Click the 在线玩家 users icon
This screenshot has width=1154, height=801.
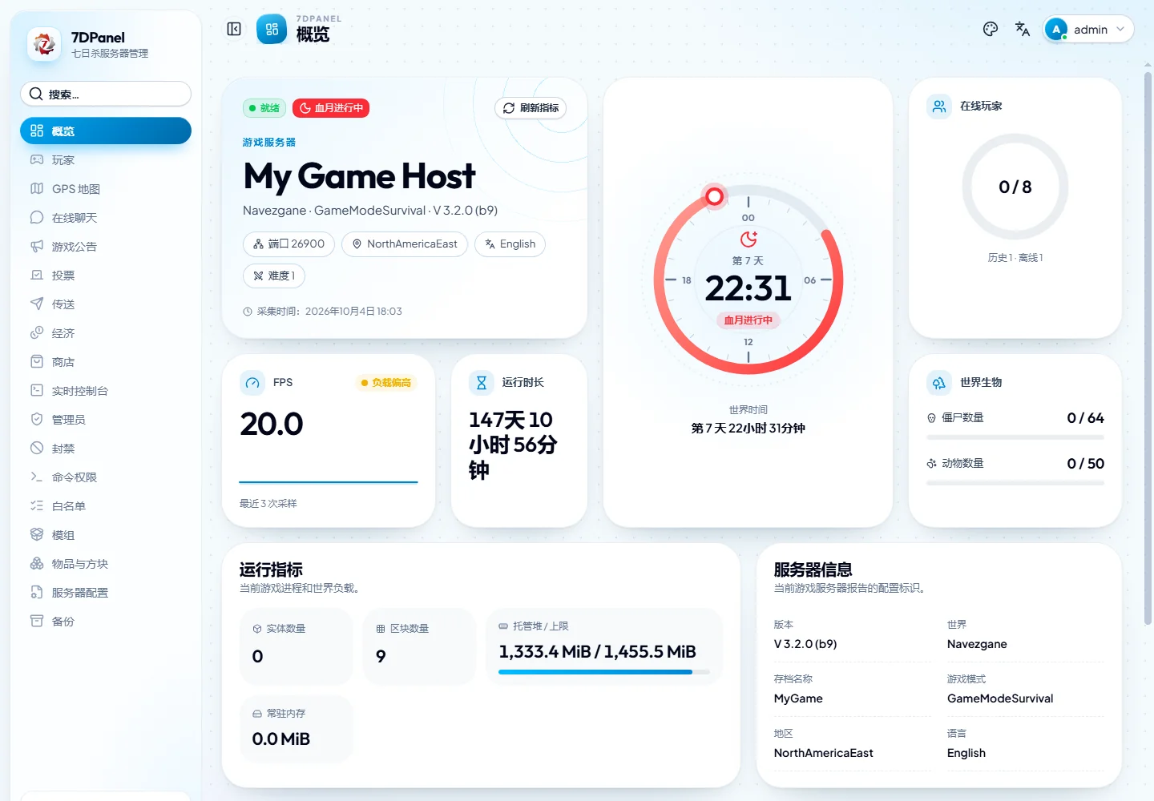click(938, 107)
